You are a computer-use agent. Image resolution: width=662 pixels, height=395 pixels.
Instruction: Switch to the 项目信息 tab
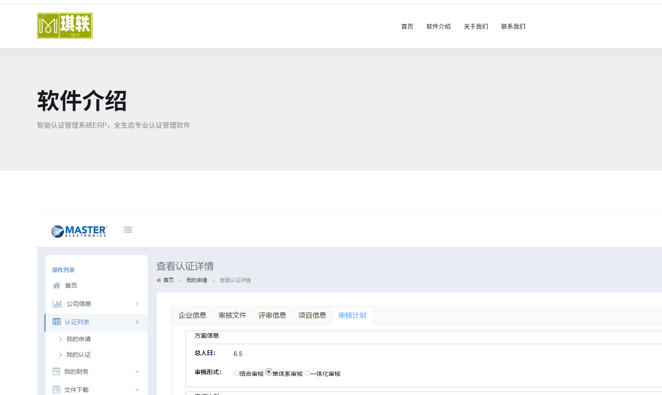click(312, 315)
